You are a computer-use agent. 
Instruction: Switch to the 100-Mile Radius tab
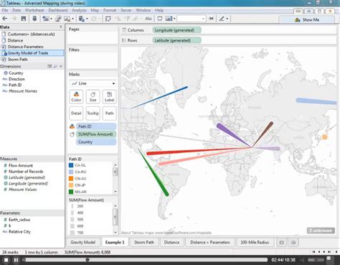[255, 242]
